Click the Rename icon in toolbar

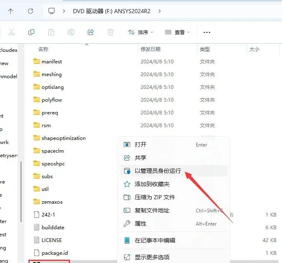click(71, 33)
